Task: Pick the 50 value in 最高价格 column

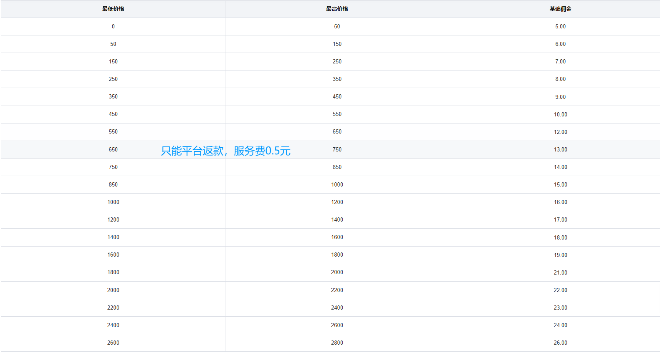Action: coord(337,27)
